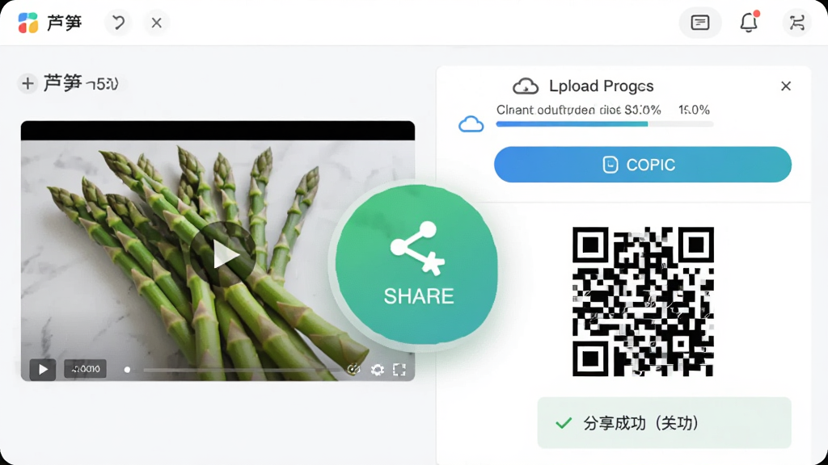Click the big green SHARE button
Viewport: 828px width, 465px height.
coord(416,265)
